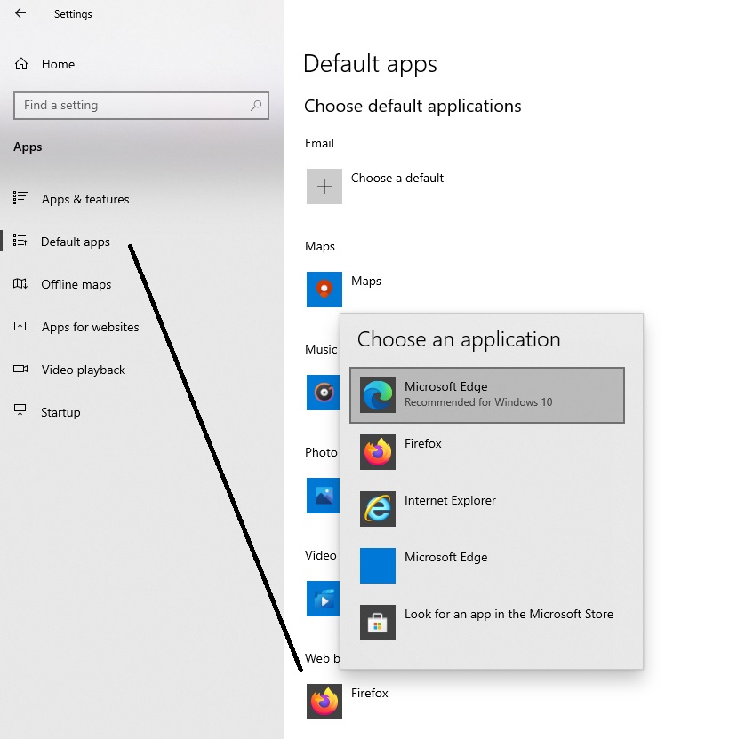Screen dimensions: 737x739
Task: Choose Internet Explorer as the application
Action: click(487, 509)
